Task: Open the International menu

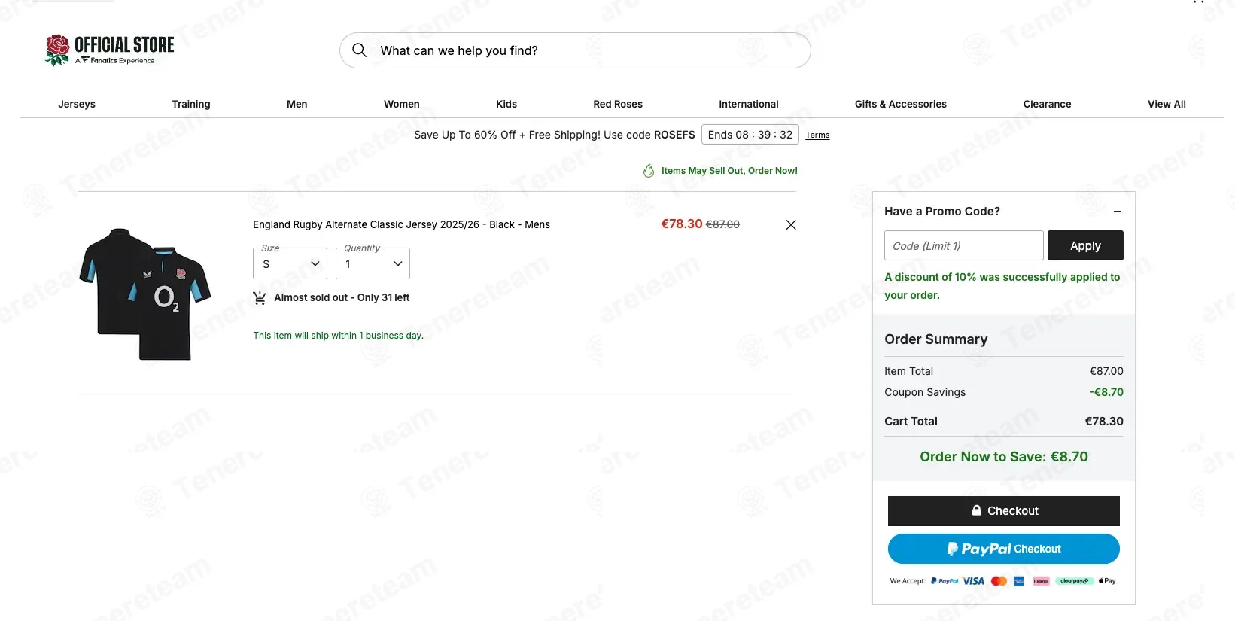Action: click(749, 104)
